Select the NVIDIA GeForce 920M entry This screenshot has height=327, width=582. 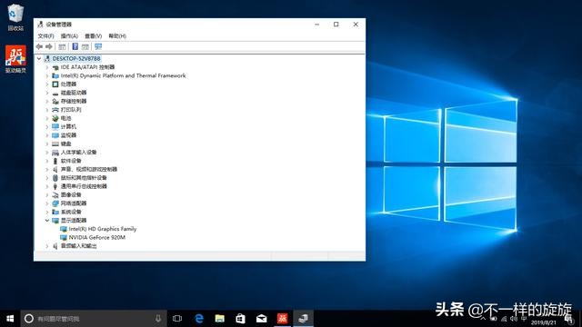97,238
